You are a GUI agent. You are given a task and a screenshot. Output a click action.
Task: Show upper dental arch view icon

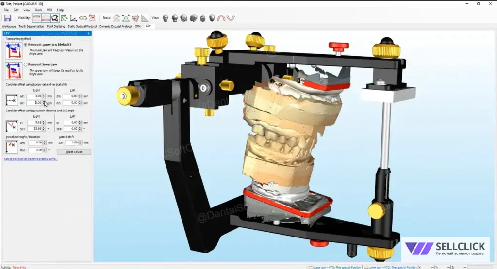pos(221,18)
